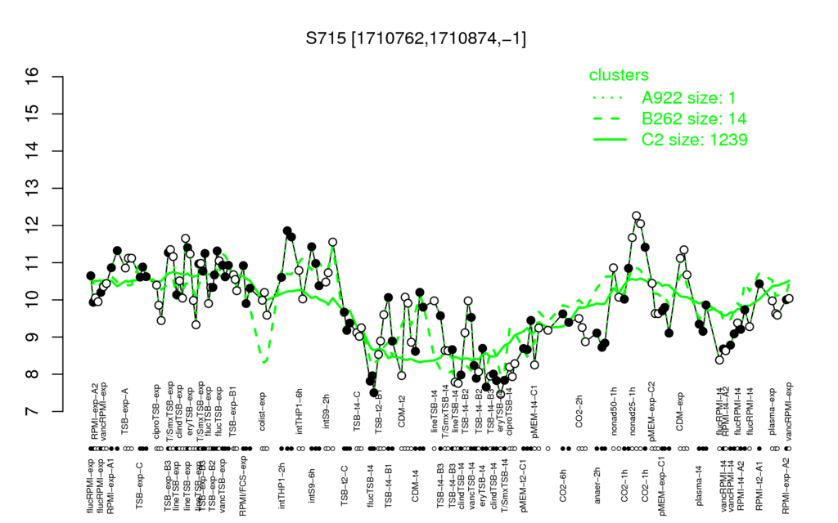Click the 'CDM-t2' x-axis label

(402, 410)
